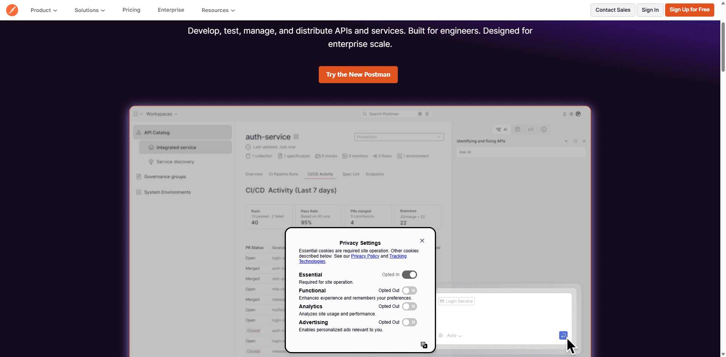This screenshot has height=357, width=726.
Task: Click the Postman logo in the header
Action: (x=12, y=10)
